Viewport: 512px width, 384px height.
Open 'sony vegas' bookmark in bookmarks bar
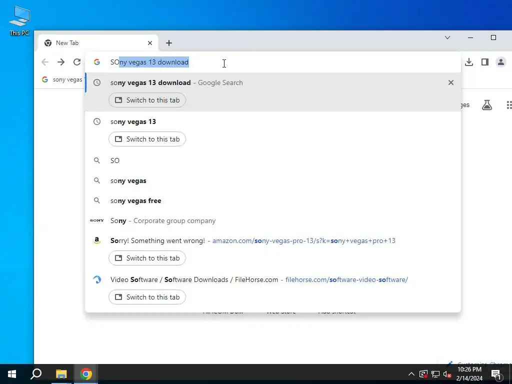coord(62,79)
